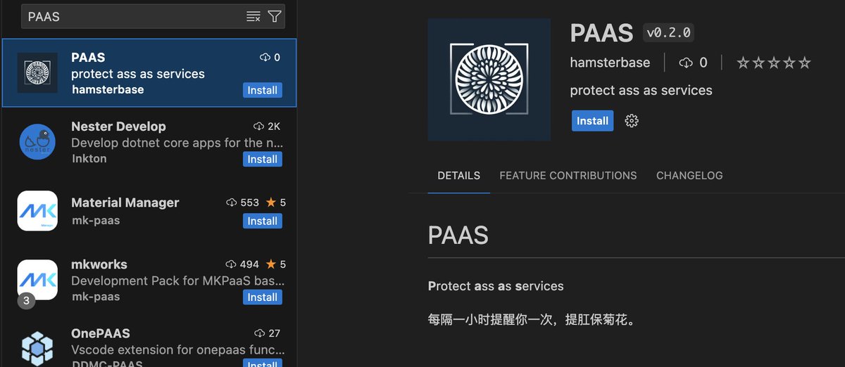Click the Chinese reminder sentence in README
The height and width of the screenshot is (367, 845).
pyautogui.click(x=532, y=321)
